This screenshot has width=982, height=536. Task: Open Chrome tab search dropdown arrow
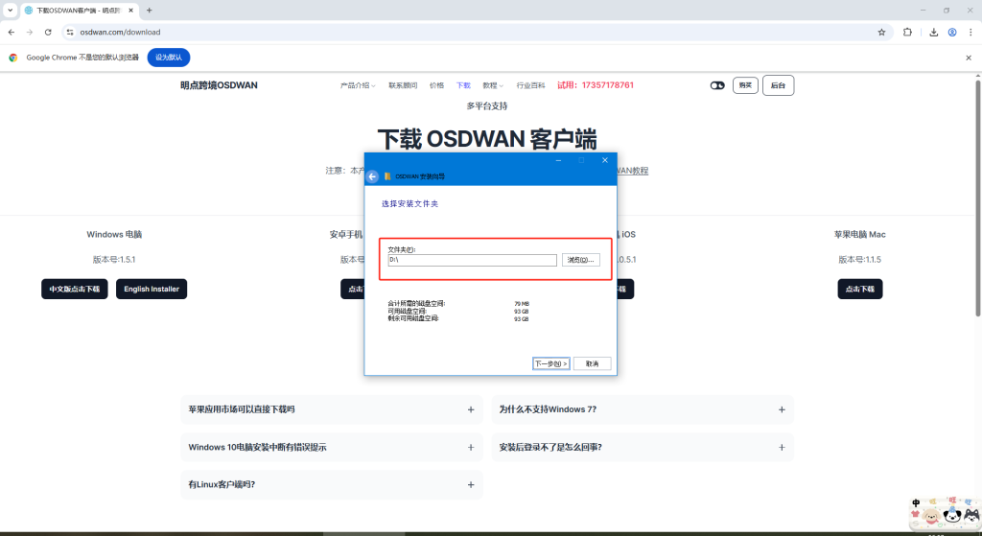[10, 10]
